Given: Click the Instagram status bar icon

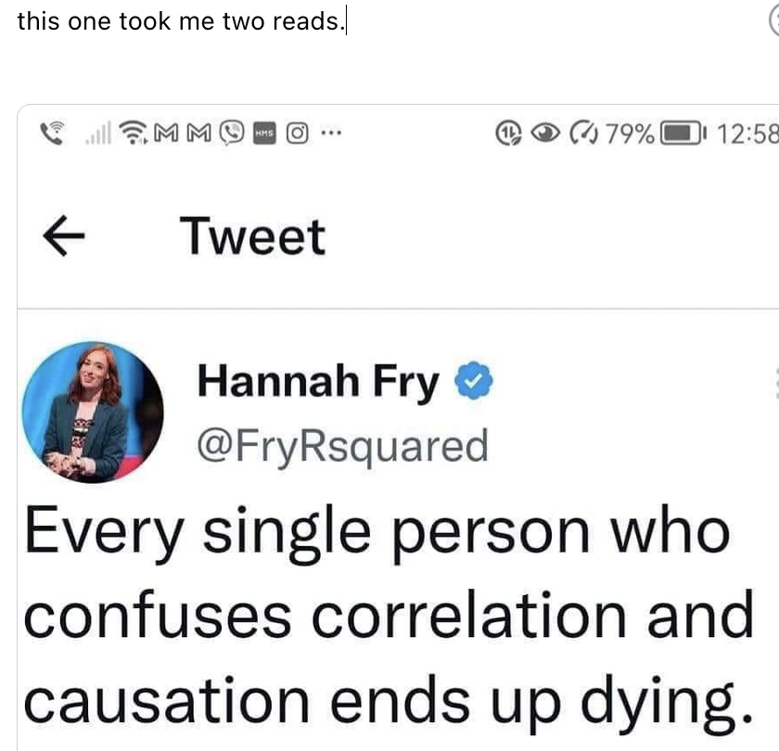Looking at the screenshot, I should 297,134.
